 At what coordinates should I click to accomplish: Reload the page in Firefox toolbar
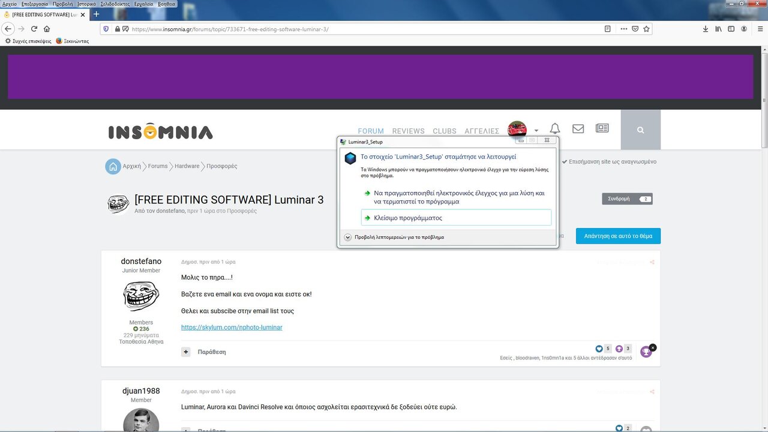tap(34, 29)
